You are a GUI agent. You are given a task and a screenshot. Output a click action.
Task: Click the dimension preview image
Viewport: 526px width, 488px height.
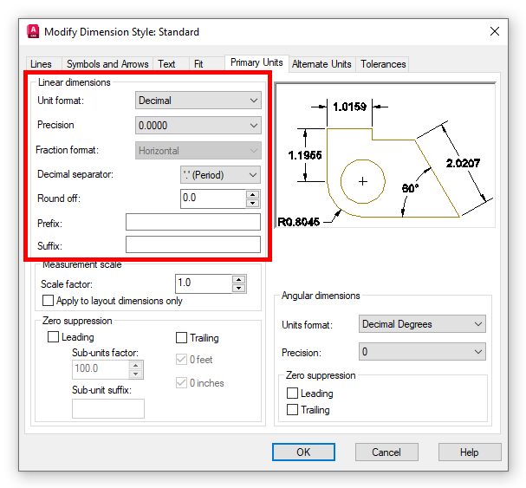[385, 155]
